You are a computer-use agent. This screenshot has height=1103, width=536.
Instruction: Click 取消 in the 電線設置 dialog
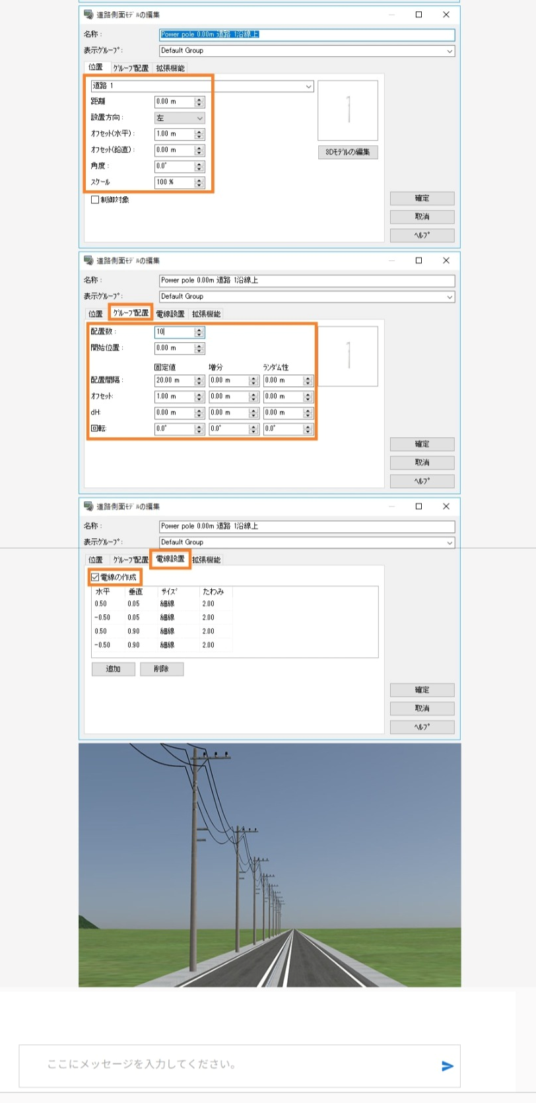click(422, 708)
